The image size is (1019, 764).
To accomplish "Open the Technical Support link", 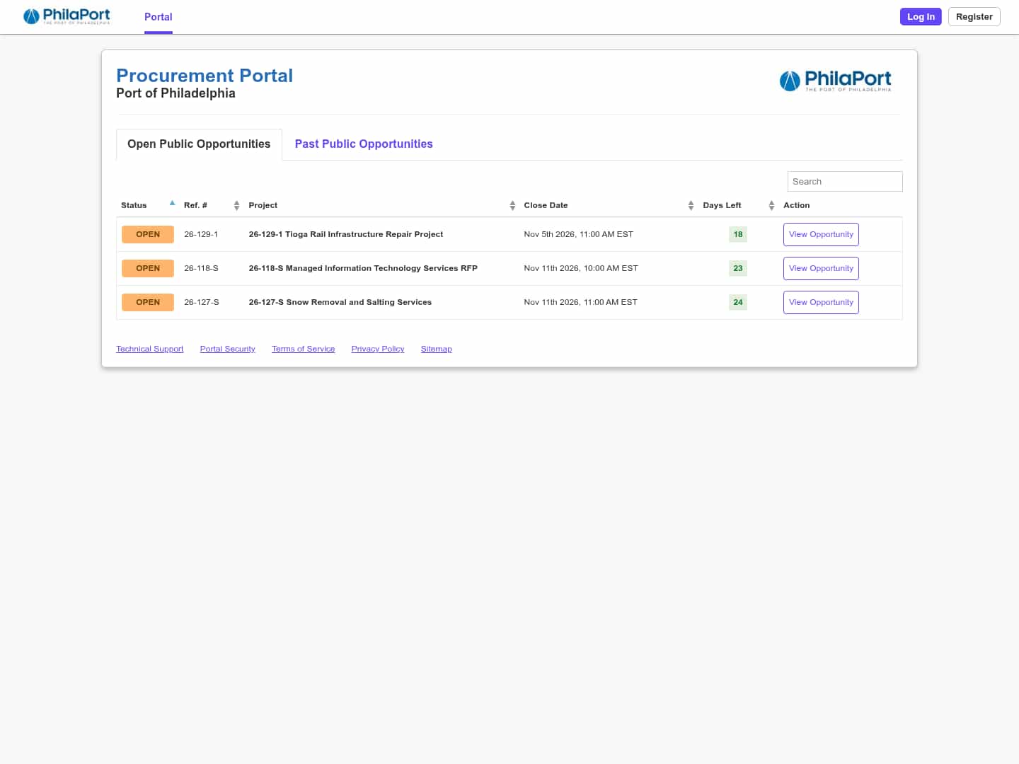I will (150, 349).
